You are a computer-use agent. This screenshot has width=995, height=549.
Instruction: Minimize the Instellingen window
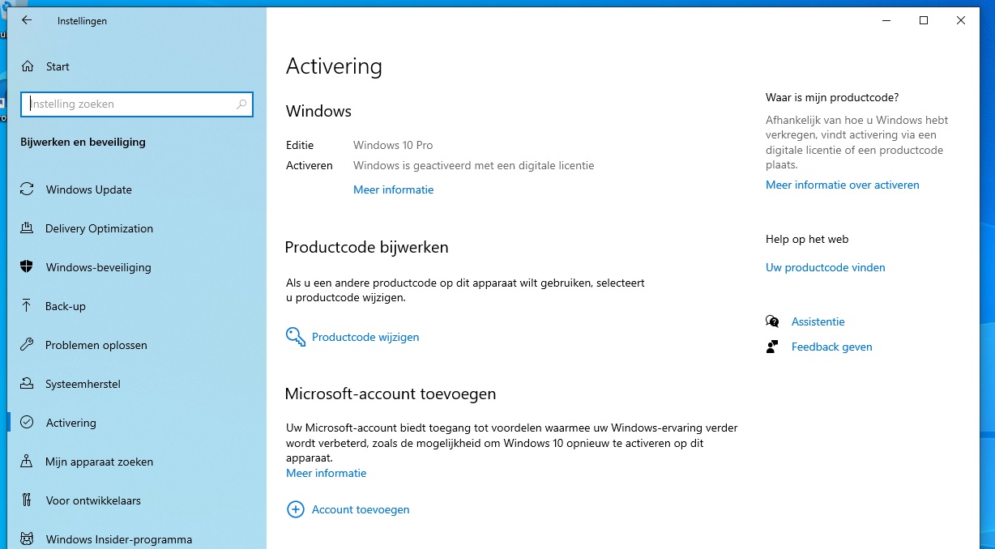[886, 20]
